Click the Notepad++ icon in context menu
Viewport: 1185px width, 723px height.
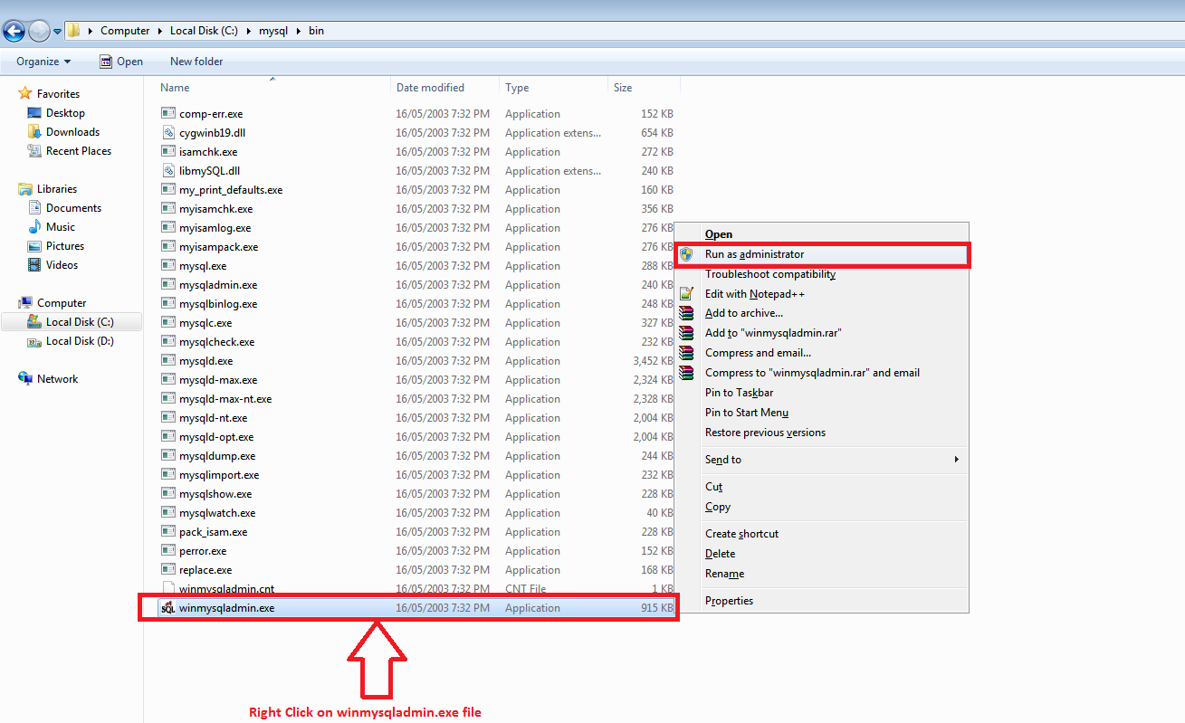[x=687, y=294]
